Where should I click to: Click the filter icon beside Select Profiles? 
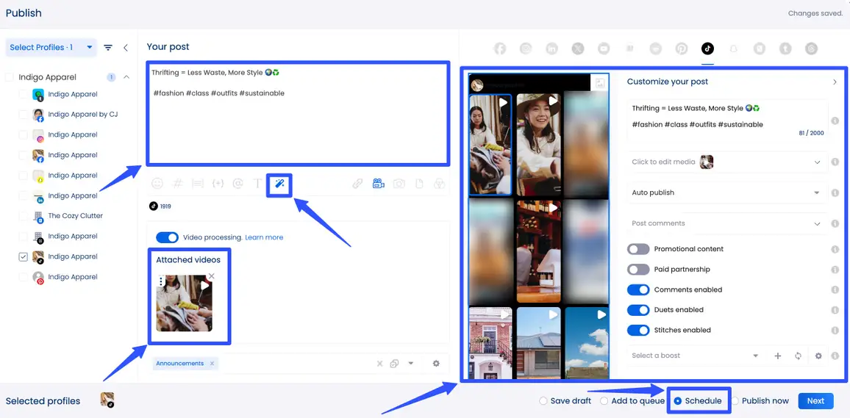[108, 48]
